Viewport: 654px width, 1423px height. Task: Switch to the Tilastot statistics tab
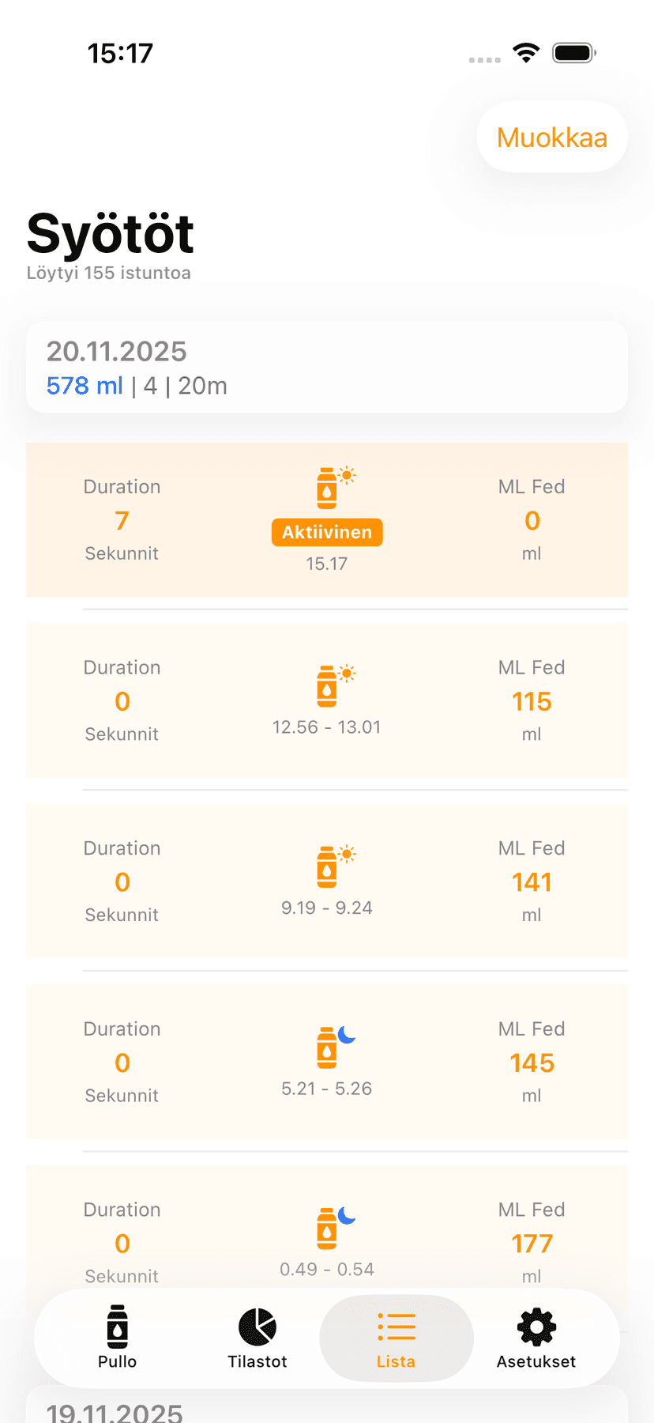coord(257,1337)
